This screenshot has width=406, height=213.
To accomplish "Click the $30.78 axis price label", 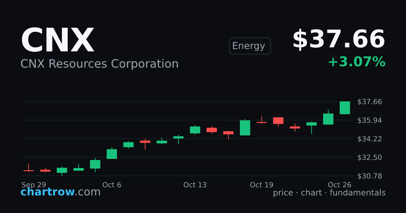I will click(x=369, y=176).
